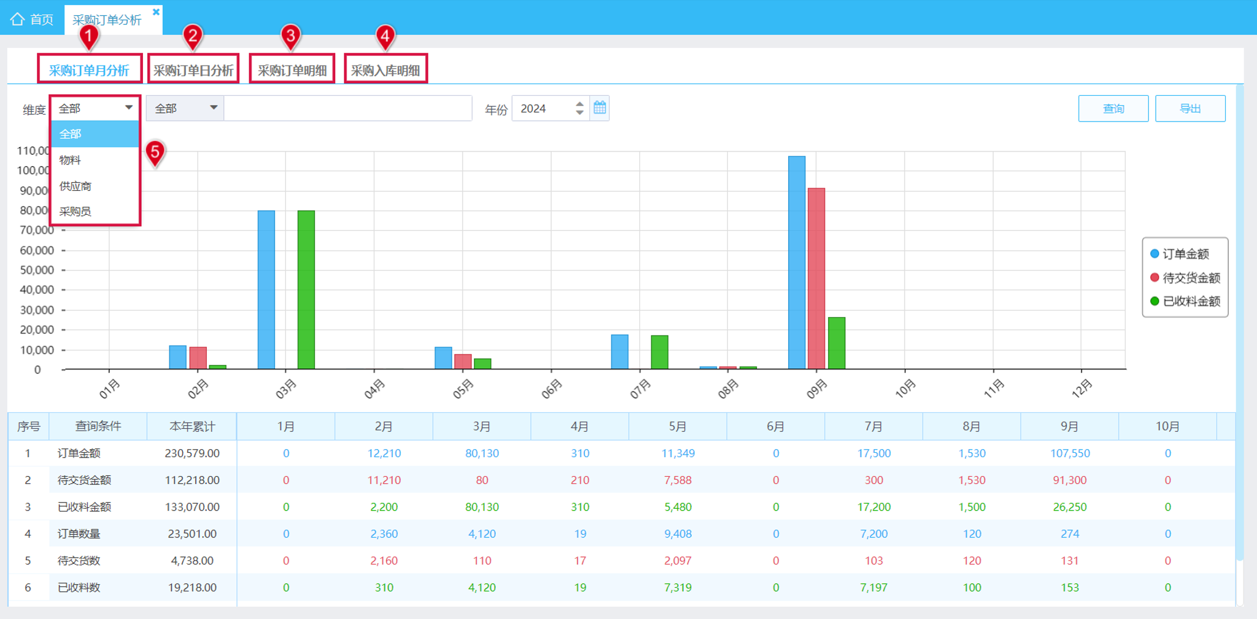Screen dimensions: 1257x619
Task: Click the 订单数量 row label
Action: click(x=79, y=534)
